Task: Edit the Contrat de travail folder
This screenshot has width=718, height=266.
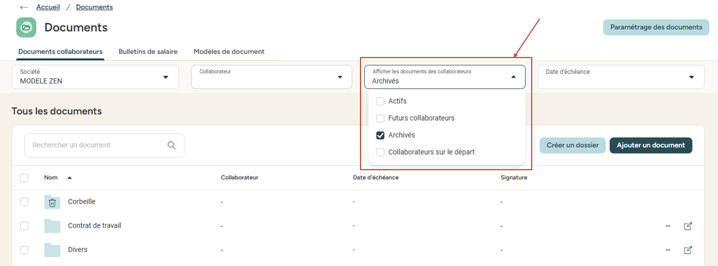Action: [x=688, y=226]
